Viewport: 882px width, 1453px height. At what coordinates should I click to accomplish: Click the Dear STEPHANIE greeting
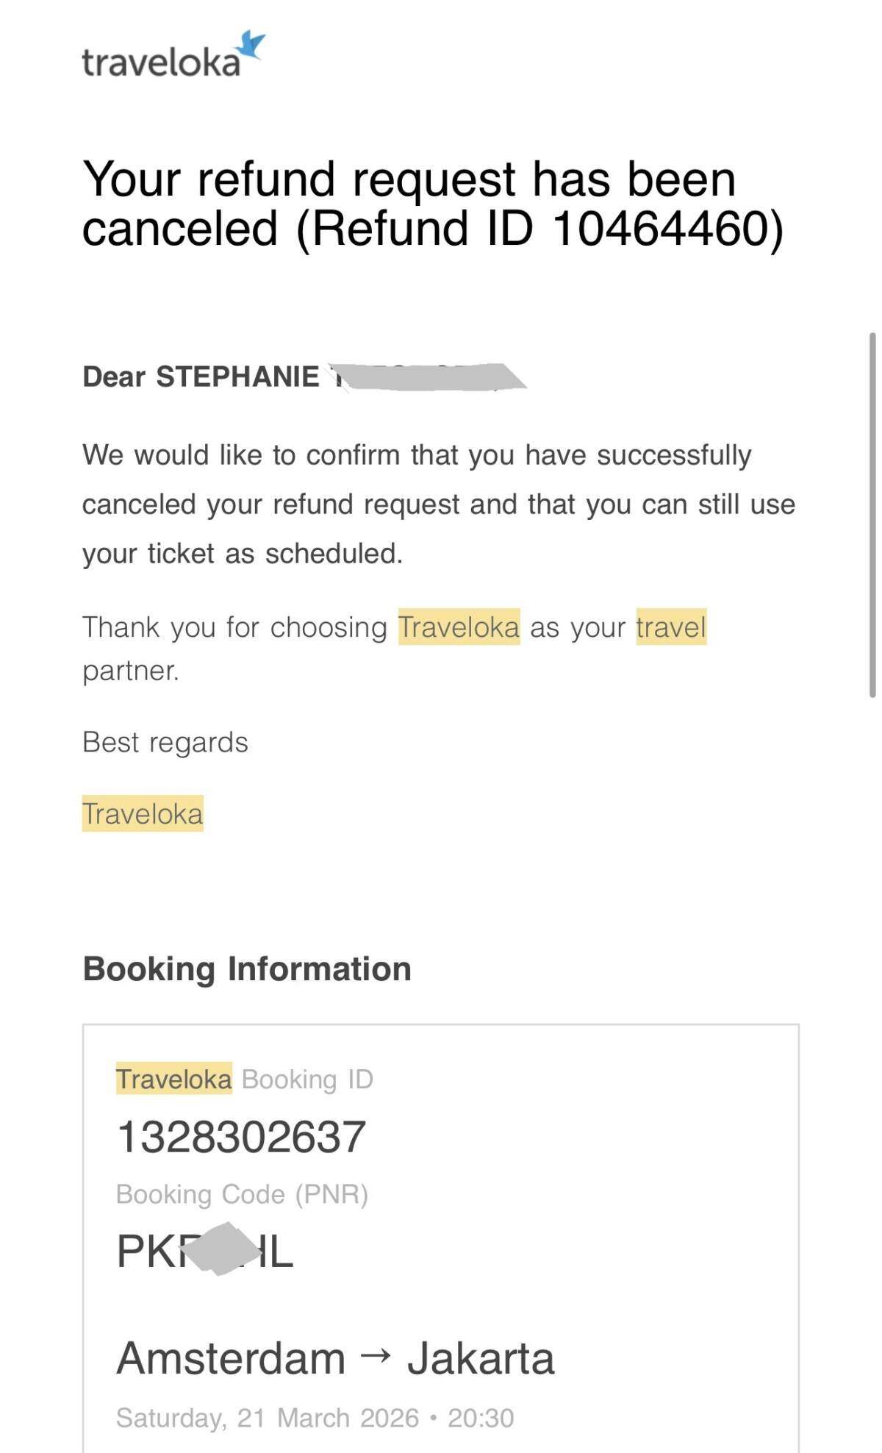pyautogui.click(x=201, y=376)
